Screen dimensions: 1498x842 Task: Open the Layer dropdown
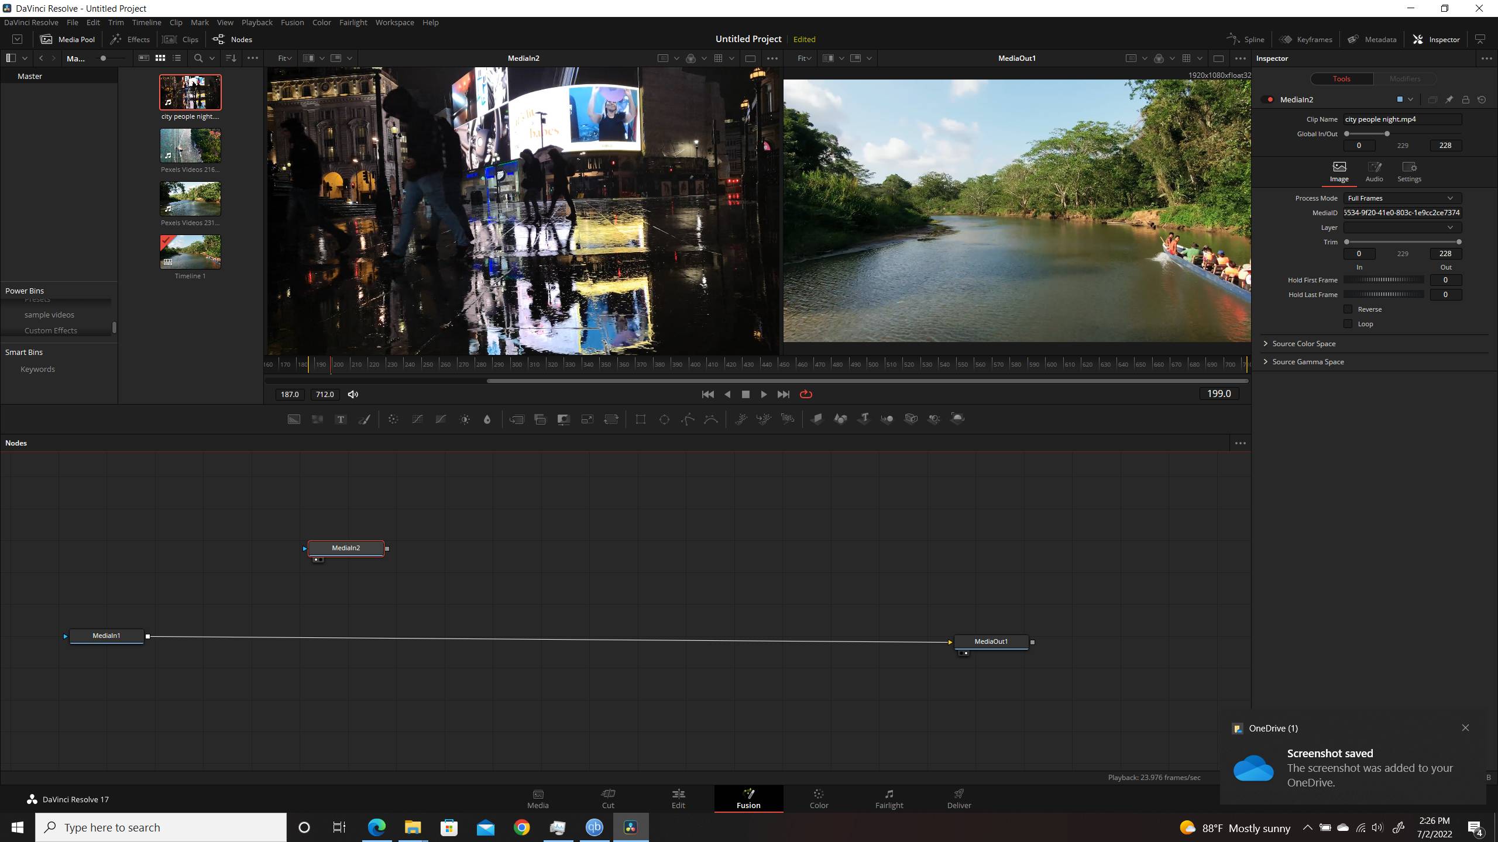1402,227
